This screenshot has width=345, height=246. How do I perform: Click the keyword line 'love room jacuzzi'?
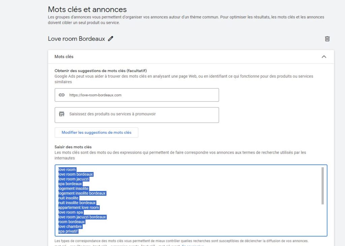73,179
